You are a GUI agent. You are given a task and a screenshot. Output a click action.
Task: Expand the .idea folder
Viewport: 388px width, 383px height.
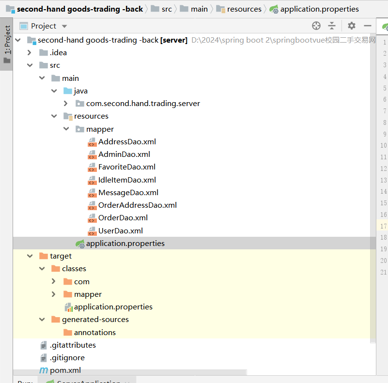(30, 53)
